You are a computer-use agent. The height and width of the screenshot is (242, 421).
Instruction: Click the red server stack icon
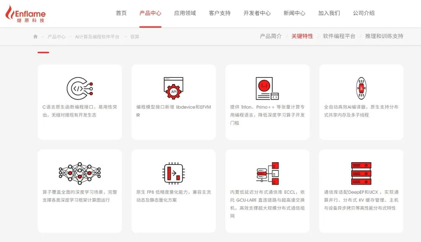click(361, 174)
